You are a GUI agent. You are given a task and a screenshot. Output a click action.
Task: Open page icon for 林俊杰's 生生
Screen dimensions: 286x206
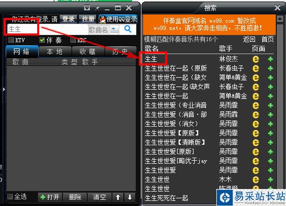pos(256,59)
